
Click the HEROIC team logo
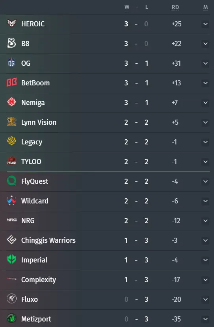[11, 23]
